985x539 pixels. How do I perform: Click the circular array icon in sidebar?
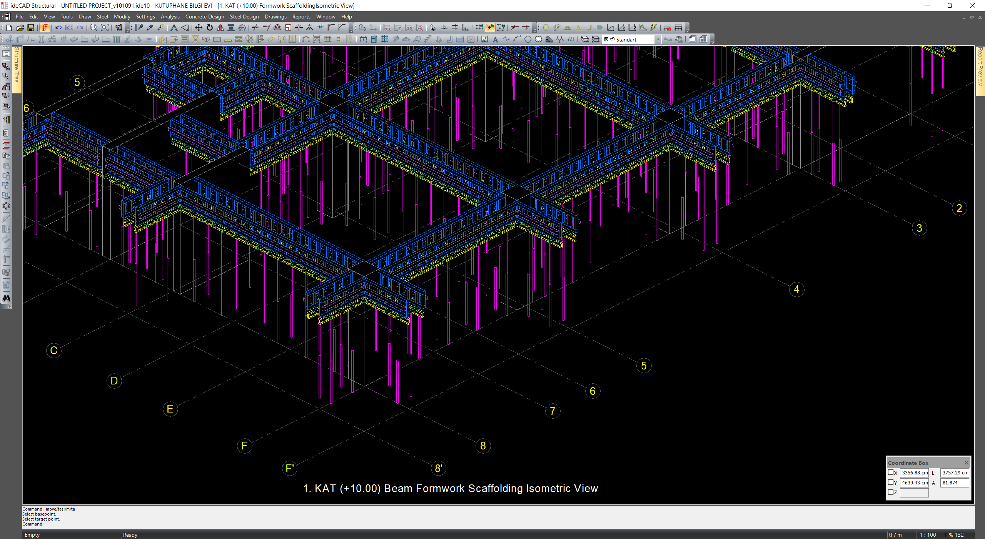pos(6,206)
